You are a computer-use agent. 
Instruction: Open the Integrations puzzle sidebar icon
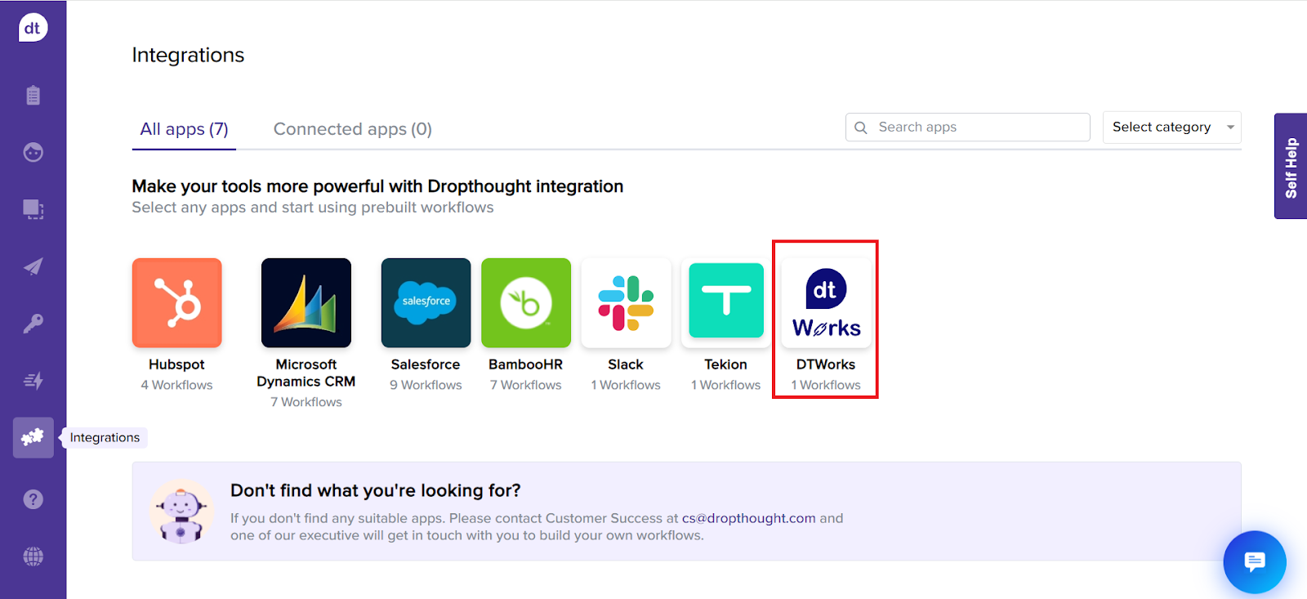coord(33,437)
